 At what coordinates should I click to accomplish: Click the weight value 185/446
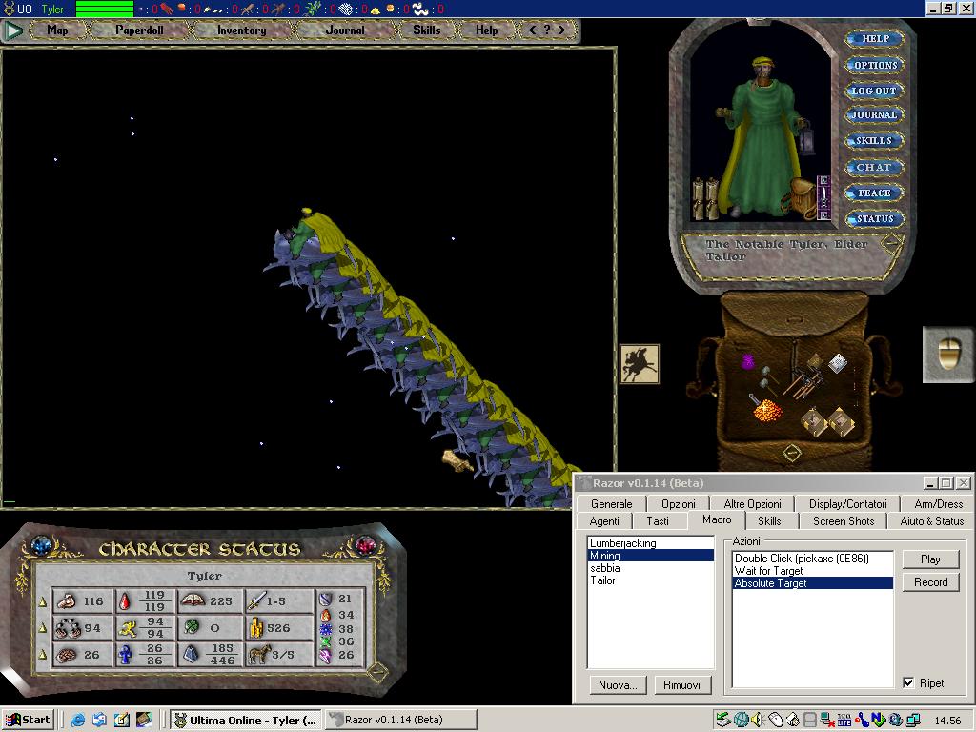point(222,654)
